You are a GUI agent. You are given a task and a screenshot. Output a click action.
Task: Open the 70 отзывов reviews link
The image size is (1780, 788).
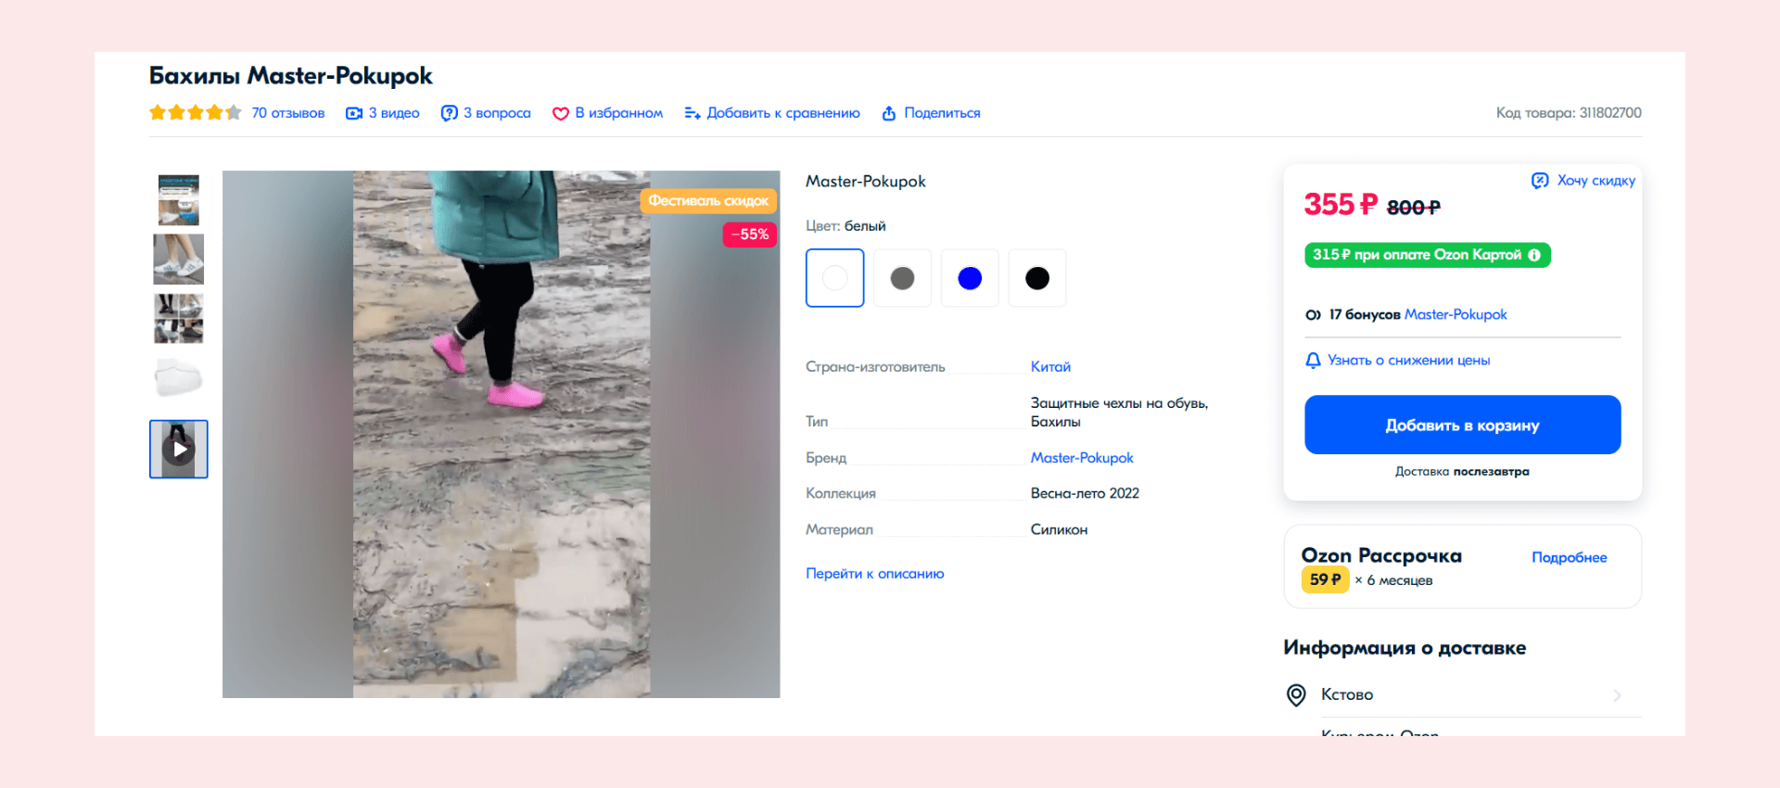288,113
